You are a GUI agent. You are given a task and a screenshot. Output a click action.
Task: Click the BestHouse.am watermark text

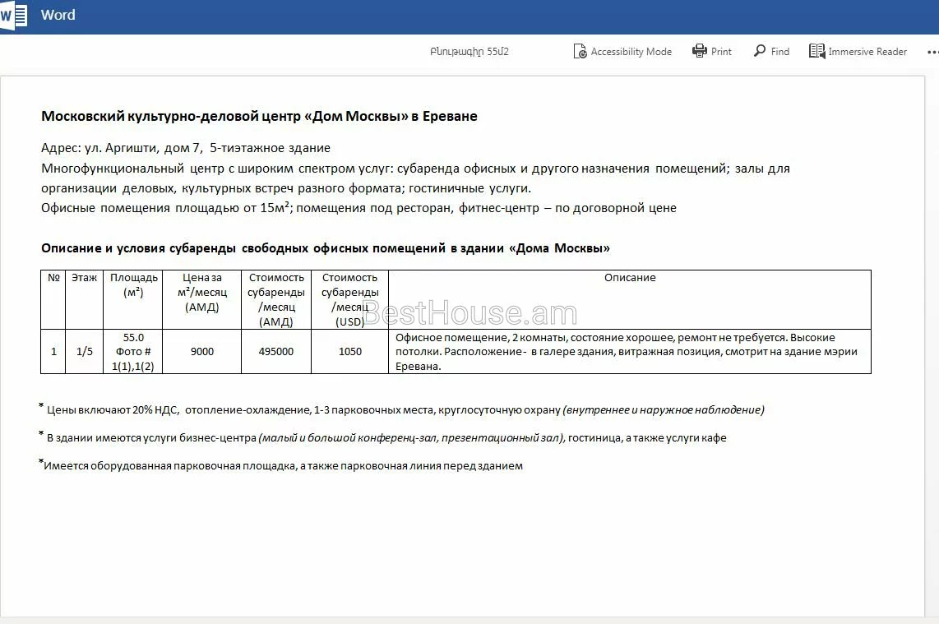pos(469,313)
